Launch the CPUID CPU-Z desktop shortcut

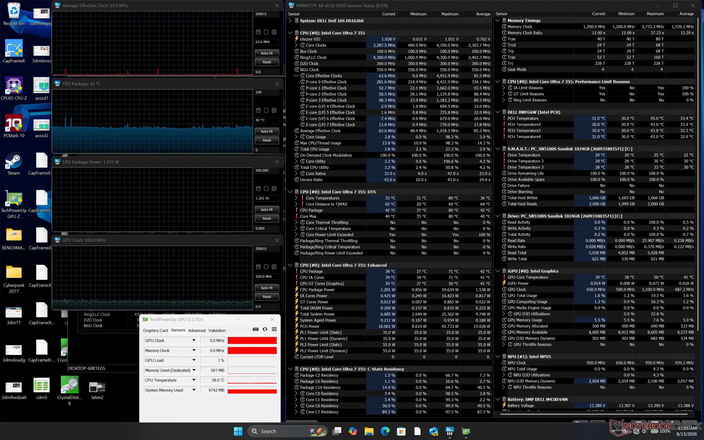click(x=14, y=89)
